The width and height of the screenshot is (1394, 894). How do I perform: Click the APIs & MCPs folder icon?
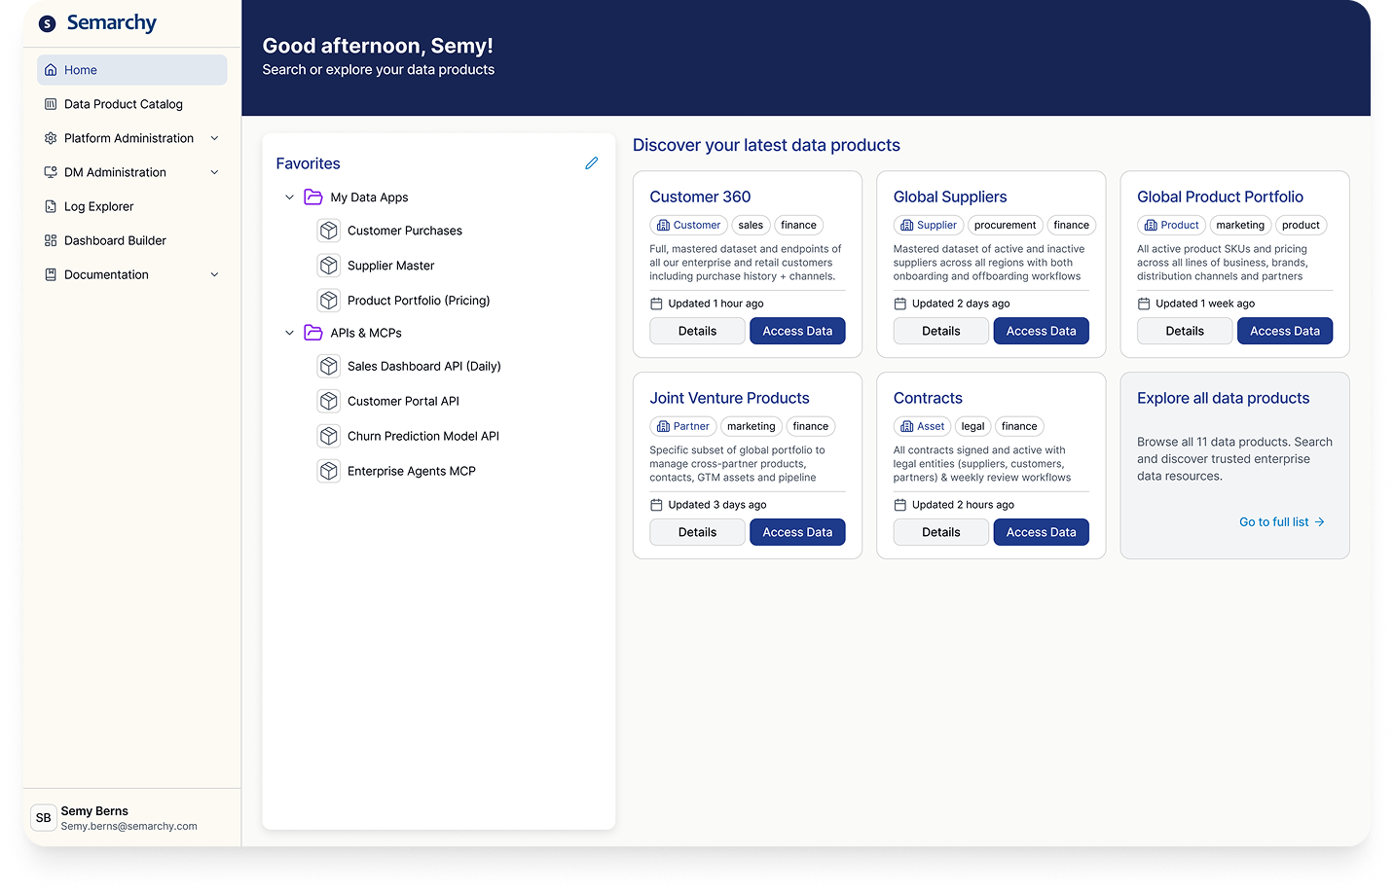point(313,333)
